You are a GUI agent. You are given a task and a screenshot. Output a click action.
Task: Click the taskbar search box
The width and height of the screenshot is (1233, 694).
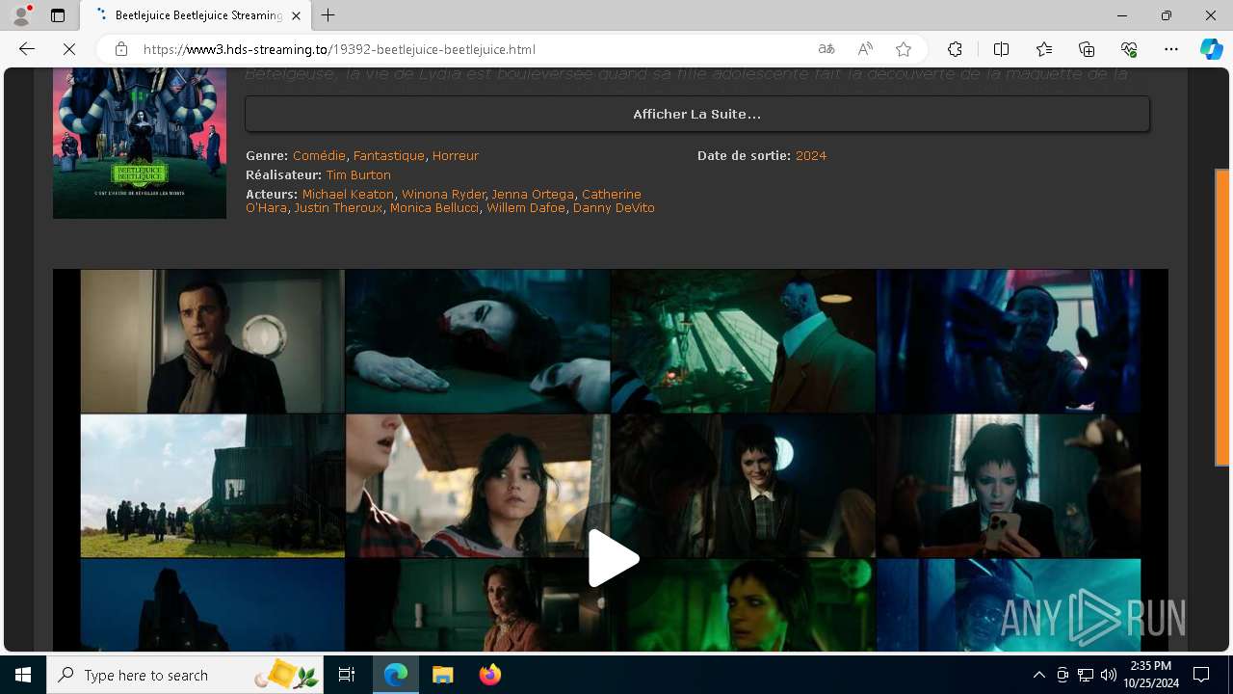pyautogui.click(x=186, y=675)
